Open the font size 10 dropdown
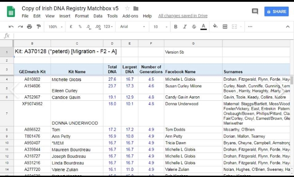 tap(160, 27)
